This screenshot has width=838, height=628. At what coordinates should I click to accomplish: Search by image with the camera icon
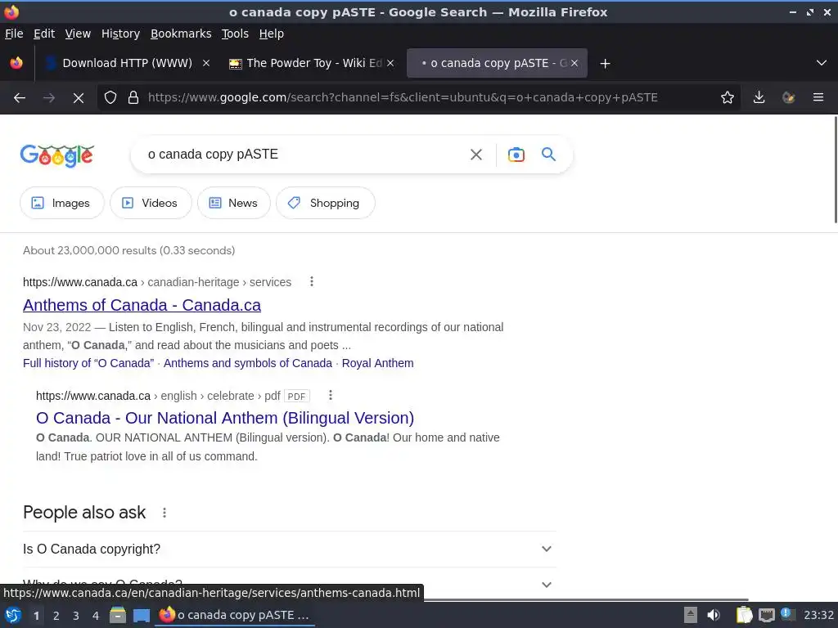pos(516,155)
